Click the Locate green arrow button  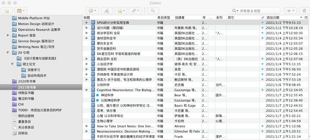click(290, 11)
